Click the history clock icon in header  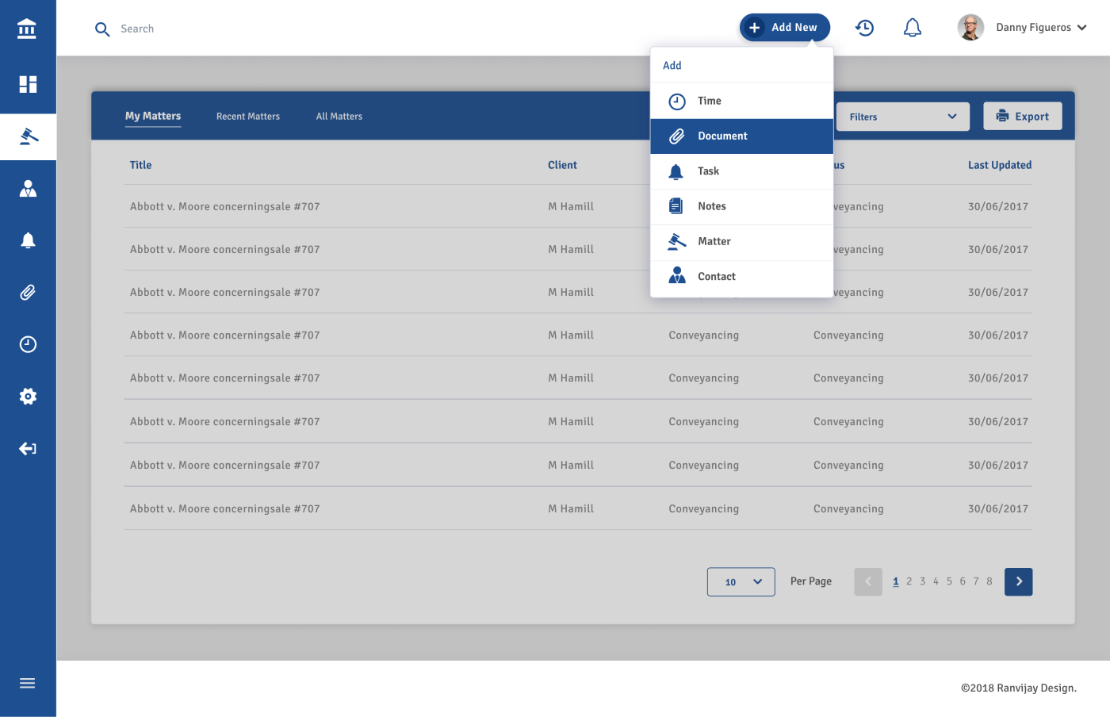(864, 28)
